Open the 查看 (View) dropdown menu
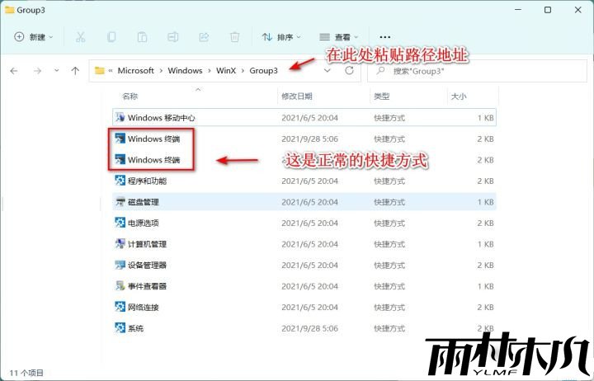The height and width of the screenshot is (381, 594). click(x=339, y=37)
